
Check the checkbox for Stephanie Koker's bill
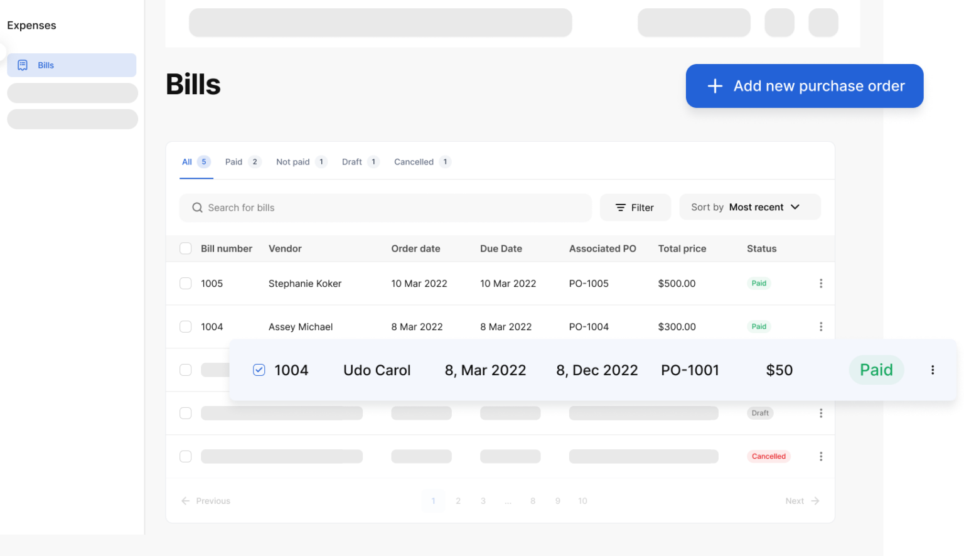coord(185,283)
